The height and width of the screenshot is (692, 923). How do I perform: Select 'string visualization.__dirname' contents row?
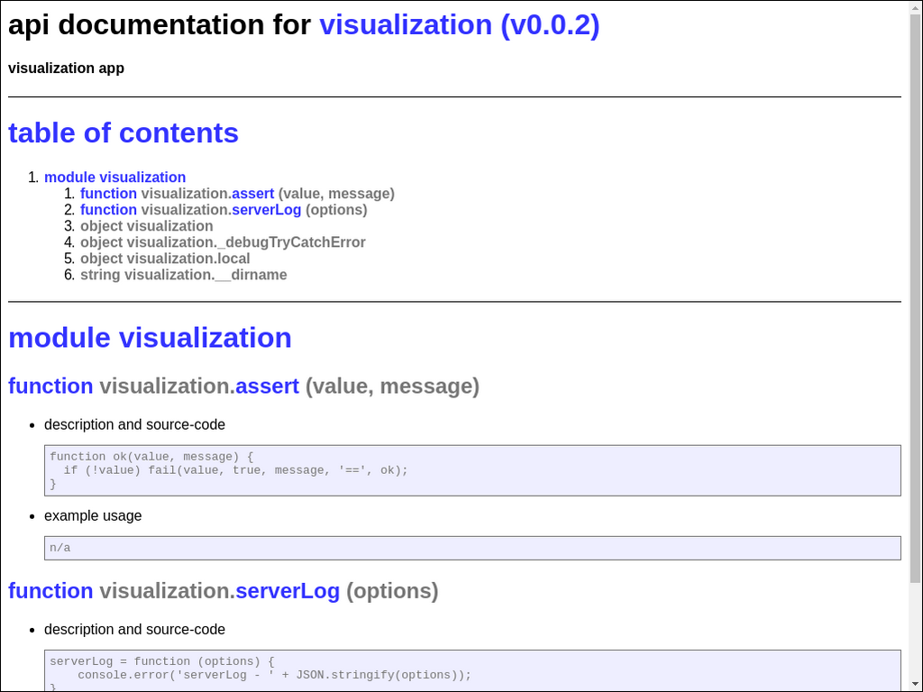tap(184, 275)
